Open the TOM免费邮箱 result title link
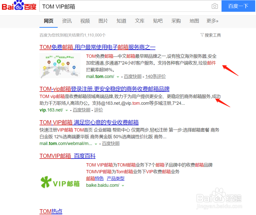The image size is (256, 215). 97,47
